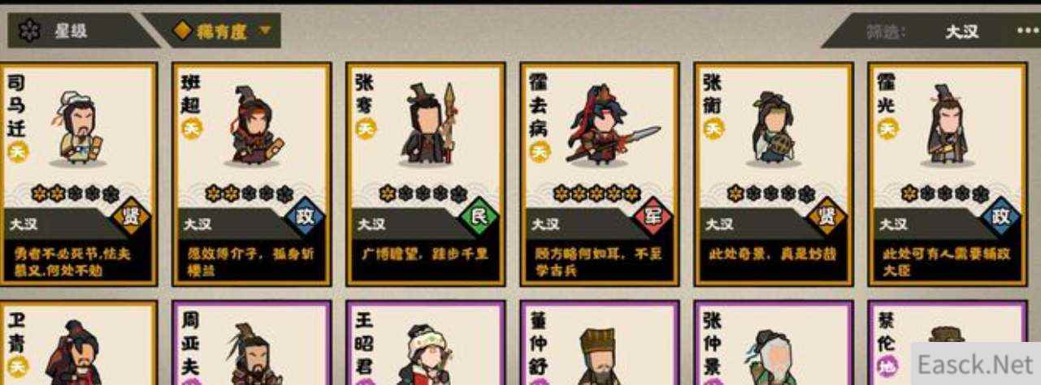Open the three-dots more options menu
Screen dimensions: 1041x385
(x=1027, y=32)
